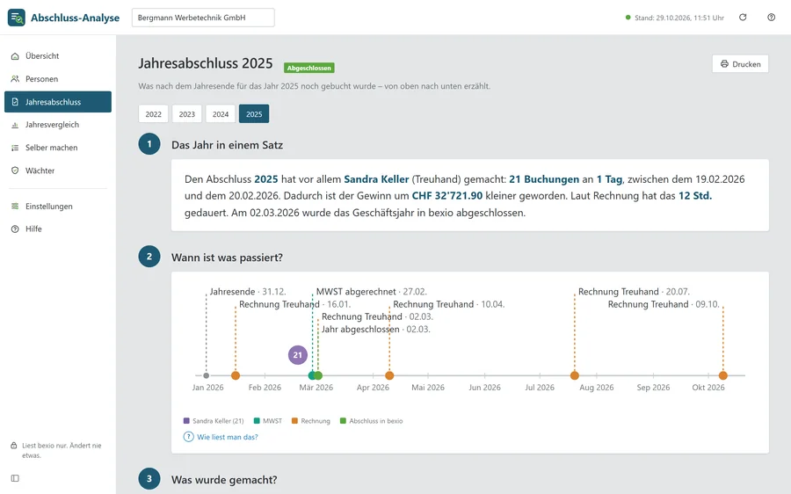791x494 pixels.
Task: Open Selber machen section
Action: point(58,148)
